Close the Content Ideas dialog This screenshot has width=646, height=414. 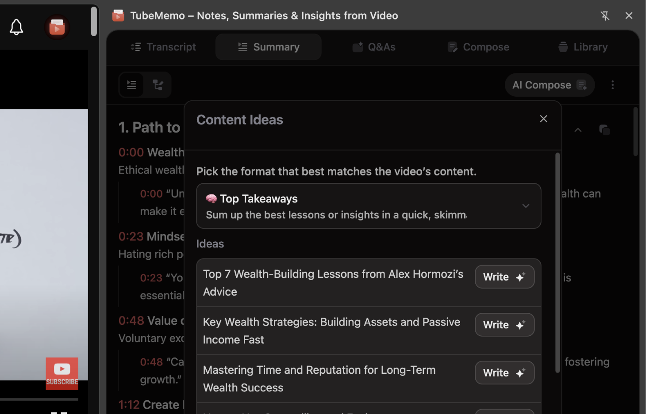(x=543, y=119)
